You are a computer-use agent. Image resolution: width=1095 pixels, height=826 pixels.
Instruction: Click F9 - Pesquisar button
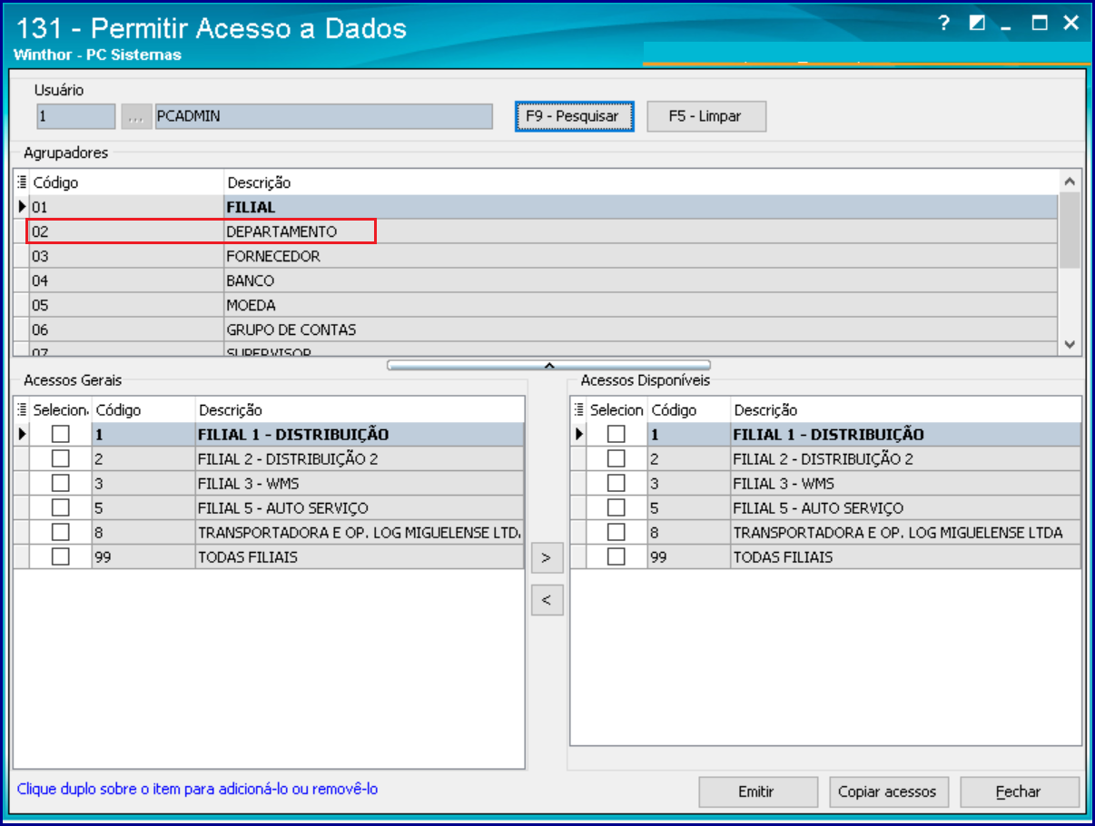click(574, 116)
